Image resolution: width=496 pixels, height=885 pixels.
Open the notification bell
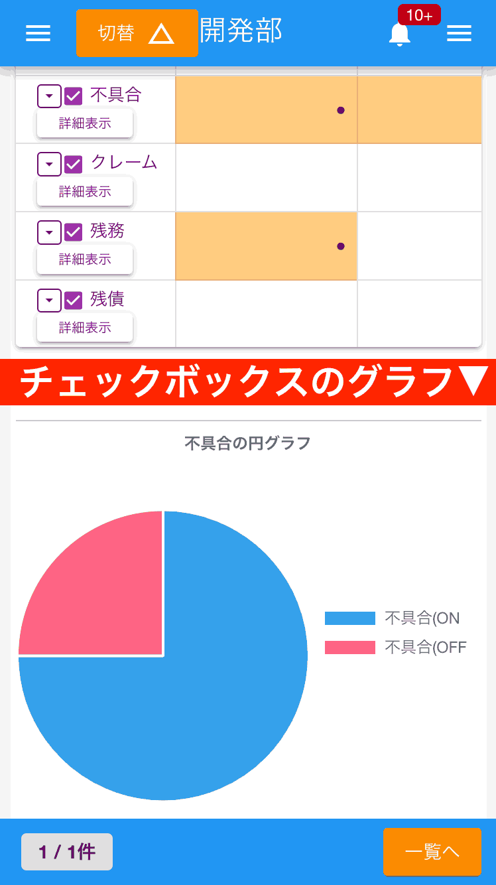(399, 34)
